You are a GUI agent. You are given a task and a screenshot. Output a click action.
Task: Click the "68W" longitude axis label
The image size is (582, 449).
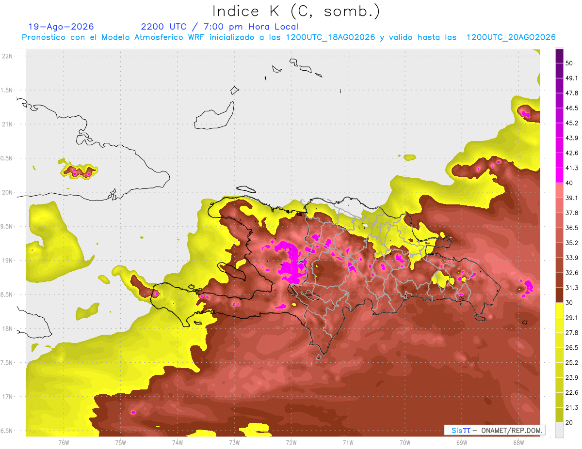click(x=518, y=442)
